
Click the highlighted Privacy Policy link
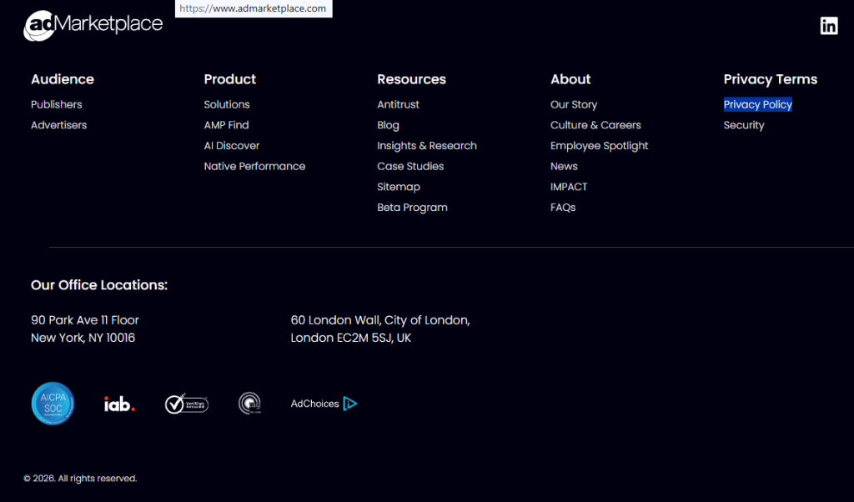pos(757,104)
